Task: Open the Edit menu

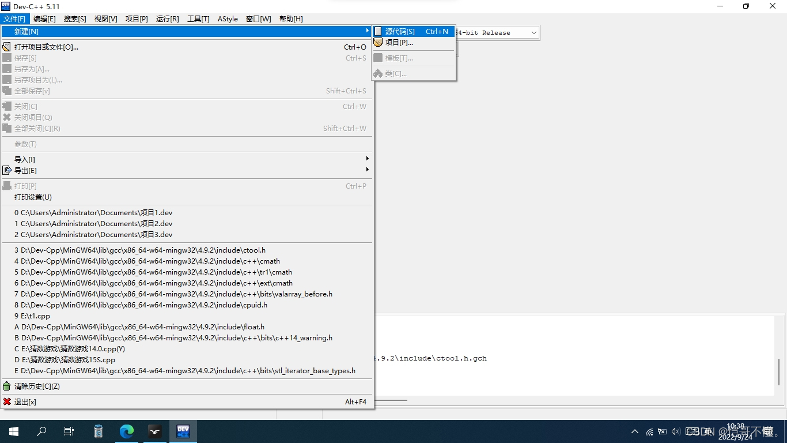Action: [44, 19]
